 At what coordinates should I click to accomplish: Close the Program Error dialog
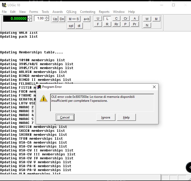tap(154, 87)
